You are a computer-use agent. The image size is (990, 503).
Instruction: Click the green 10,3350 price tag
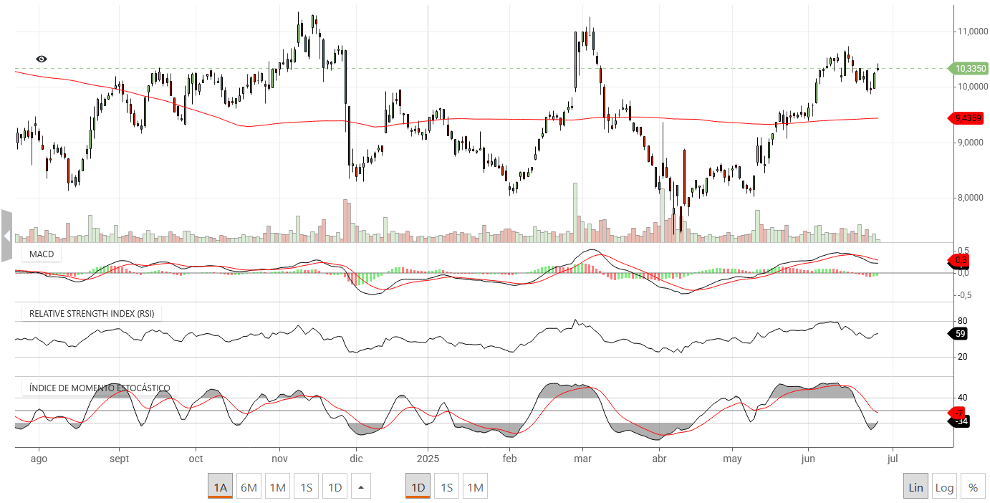coord(969,69)
